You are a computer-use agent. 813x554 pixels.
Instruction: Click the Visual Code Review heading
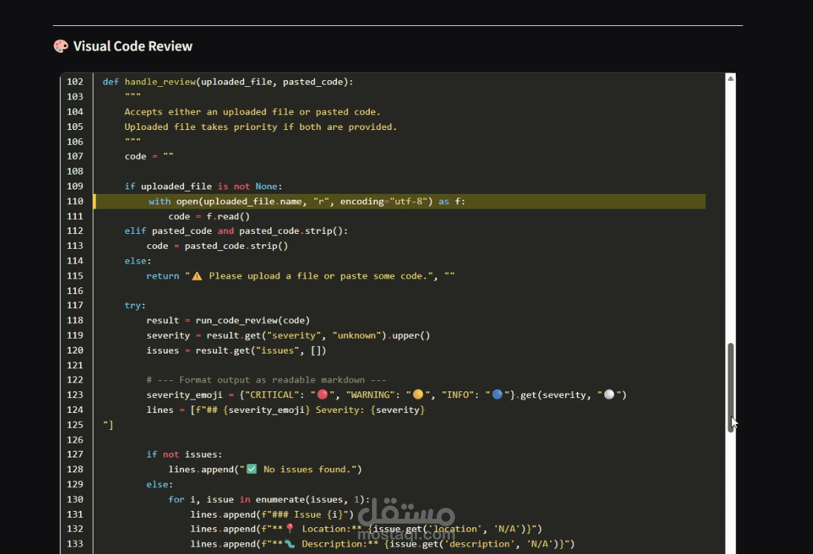[x=133, y=46]
